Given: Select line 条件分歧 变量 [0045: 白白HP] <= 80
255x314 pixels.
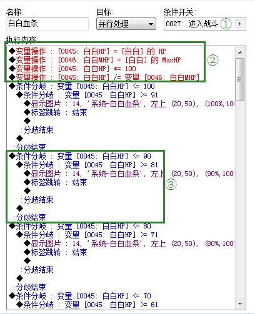Looking at the screenshot, I should pos(80,226).
